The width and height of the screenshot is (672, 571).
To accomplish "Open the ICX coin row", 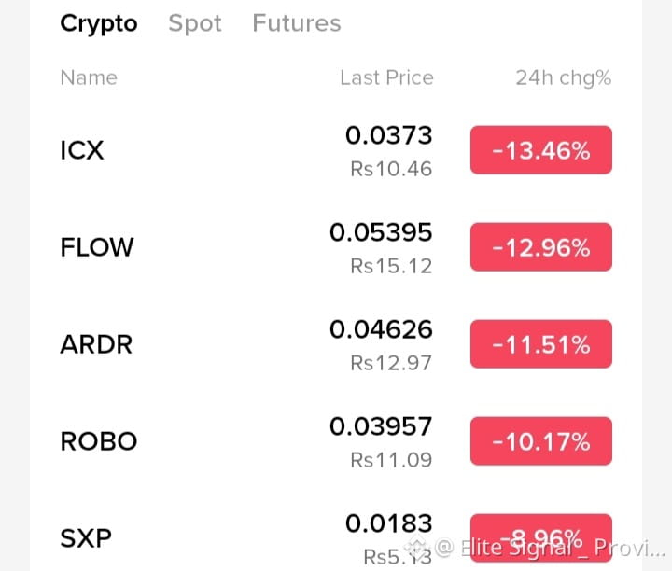I will coord(336,150).
